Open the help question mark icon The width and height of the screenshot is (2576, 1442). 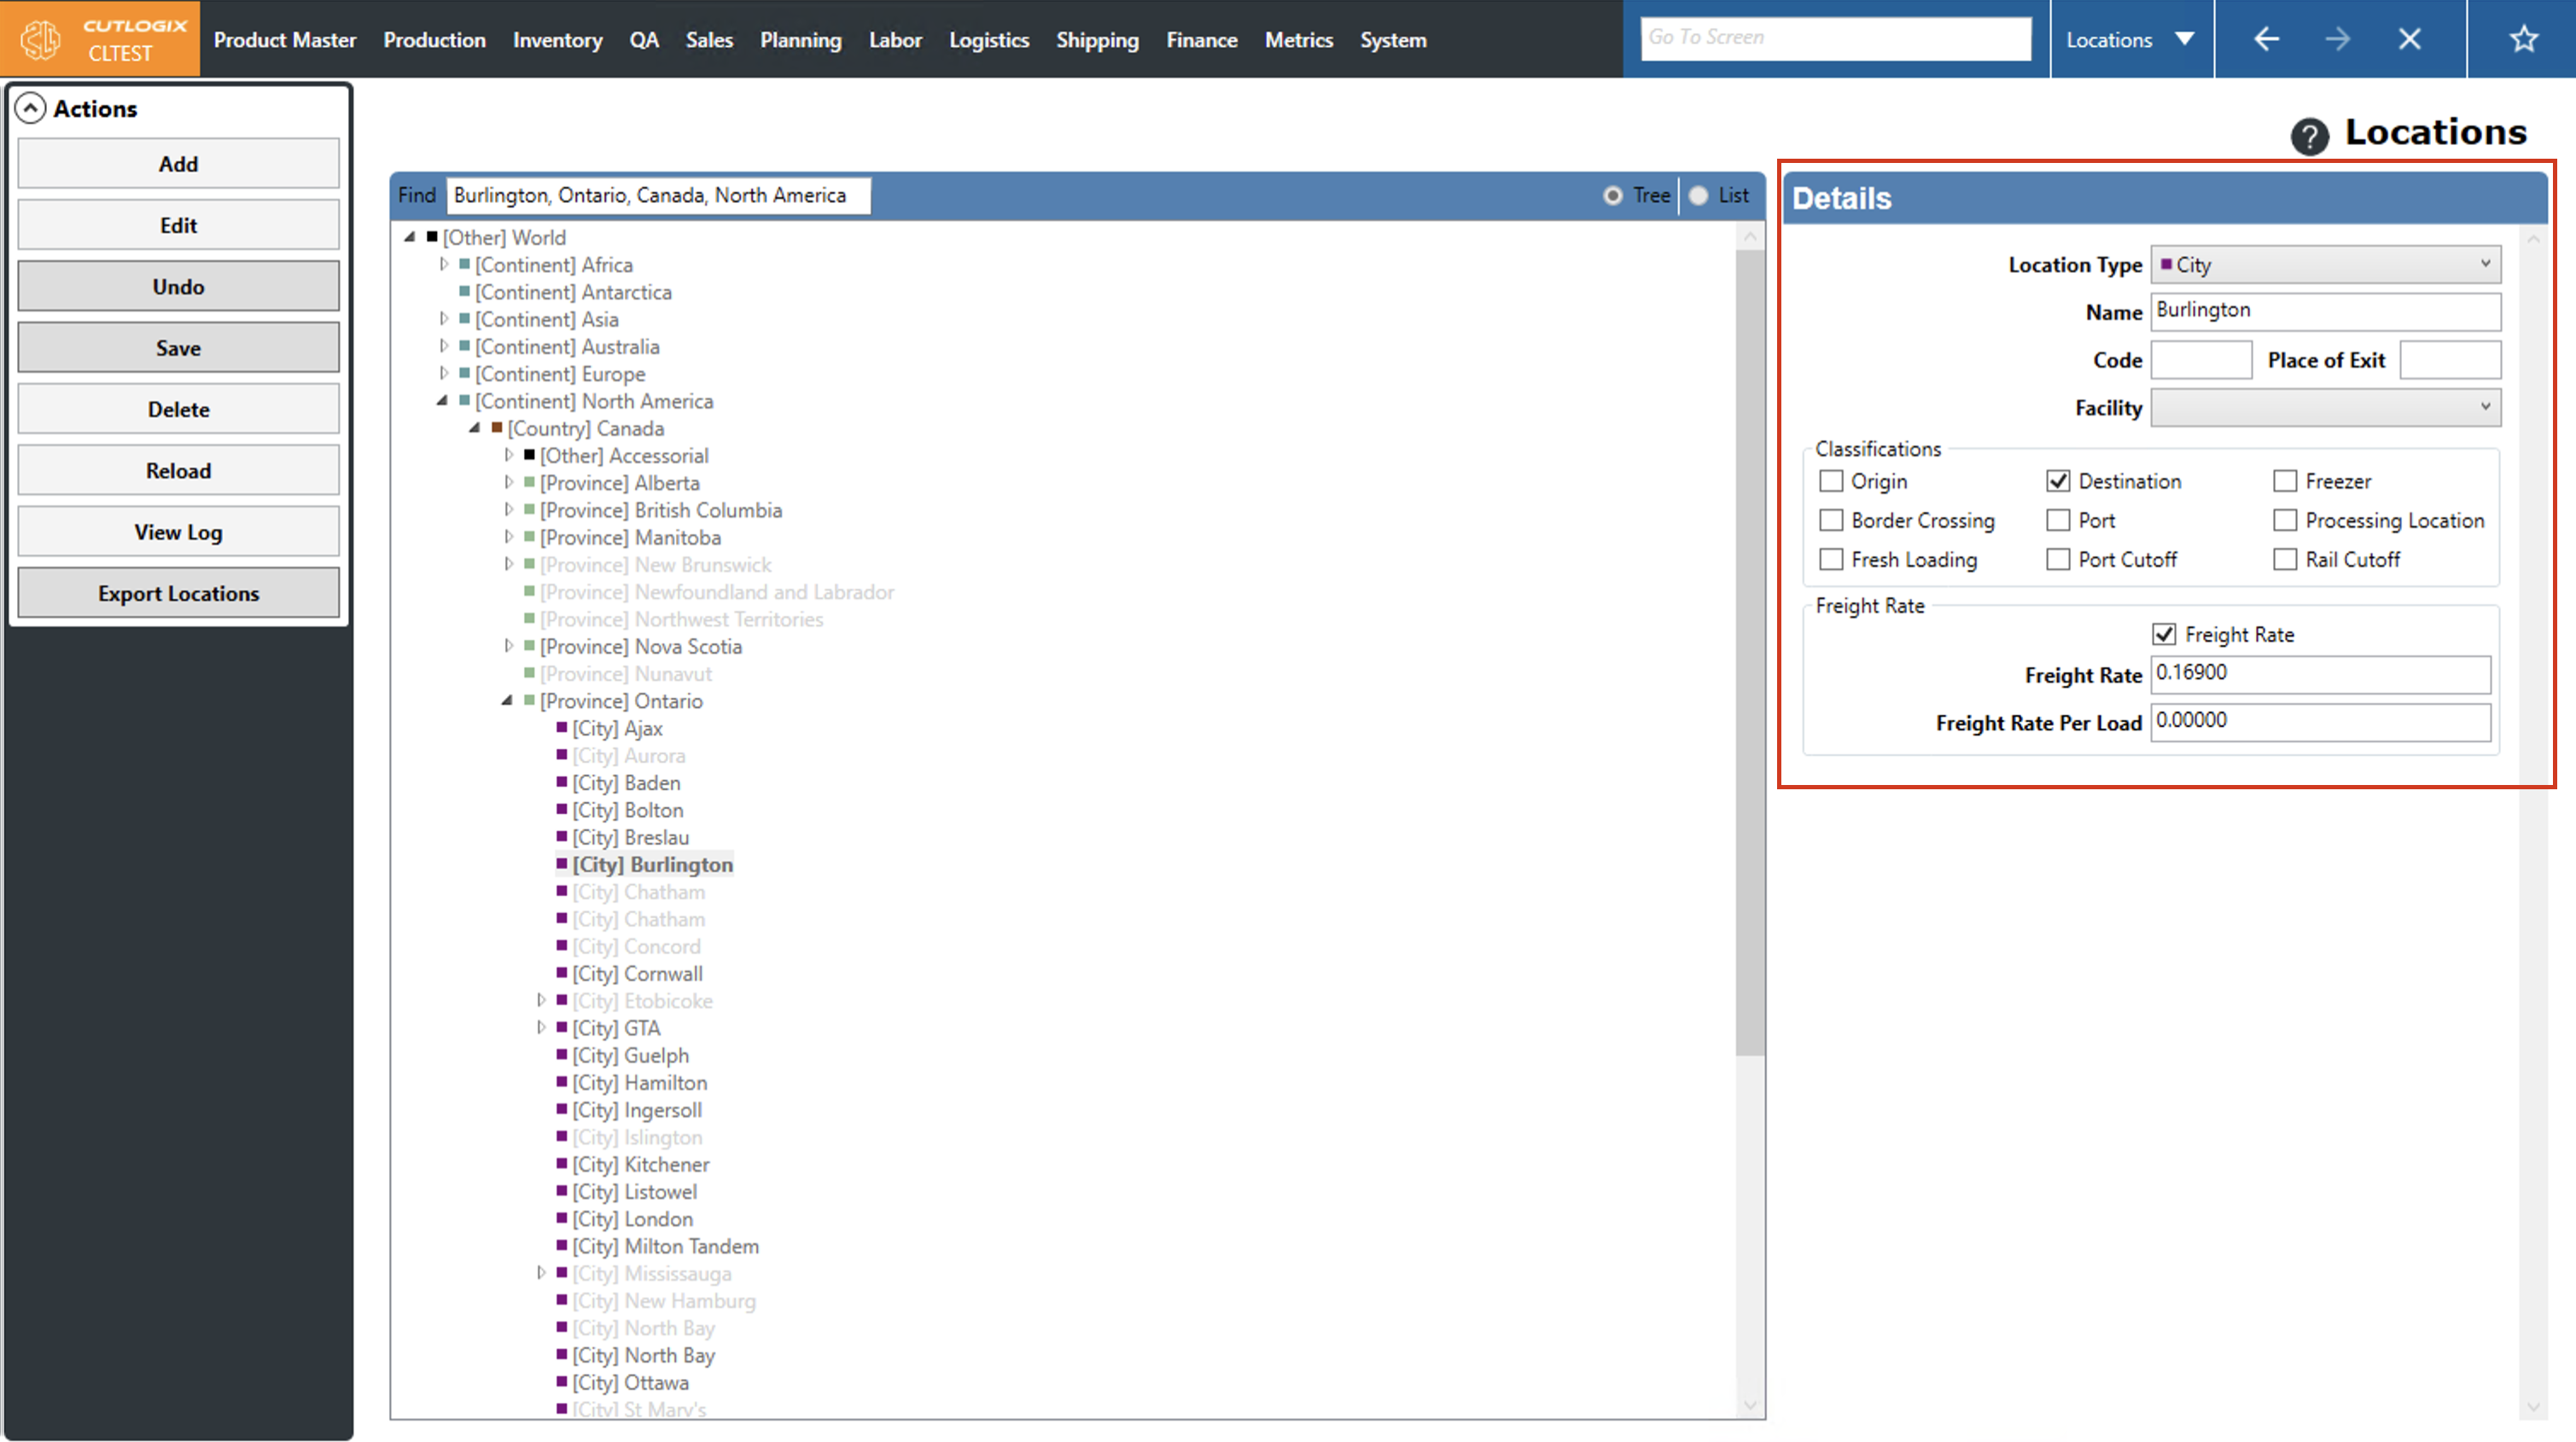[2309, 136]
